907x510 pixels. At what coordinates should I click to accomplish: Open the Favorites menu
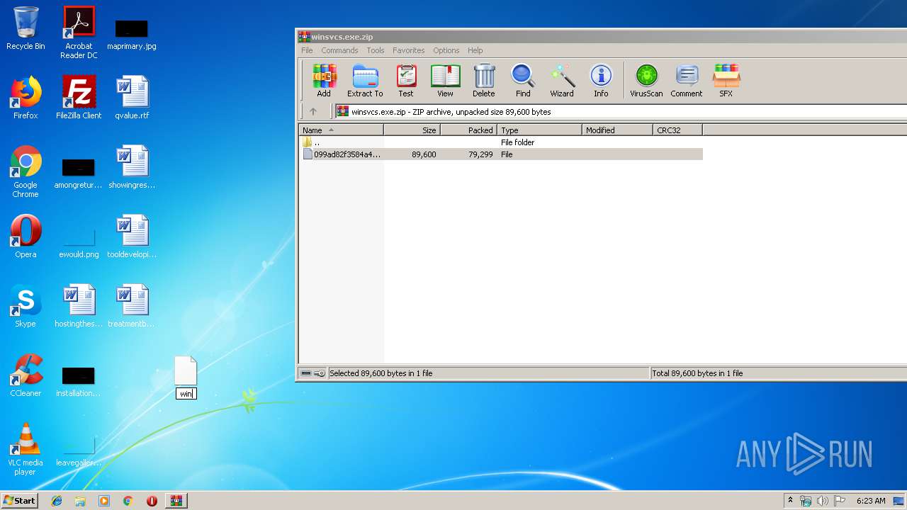(409, 50)
